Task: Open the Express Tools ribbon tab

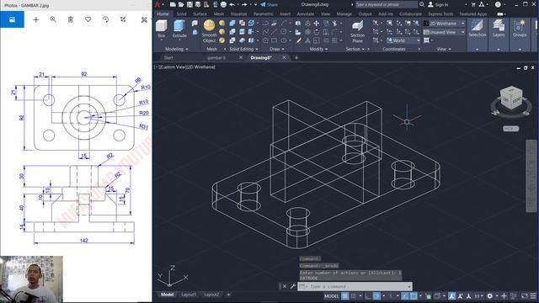Action: [x=440, y=14]
